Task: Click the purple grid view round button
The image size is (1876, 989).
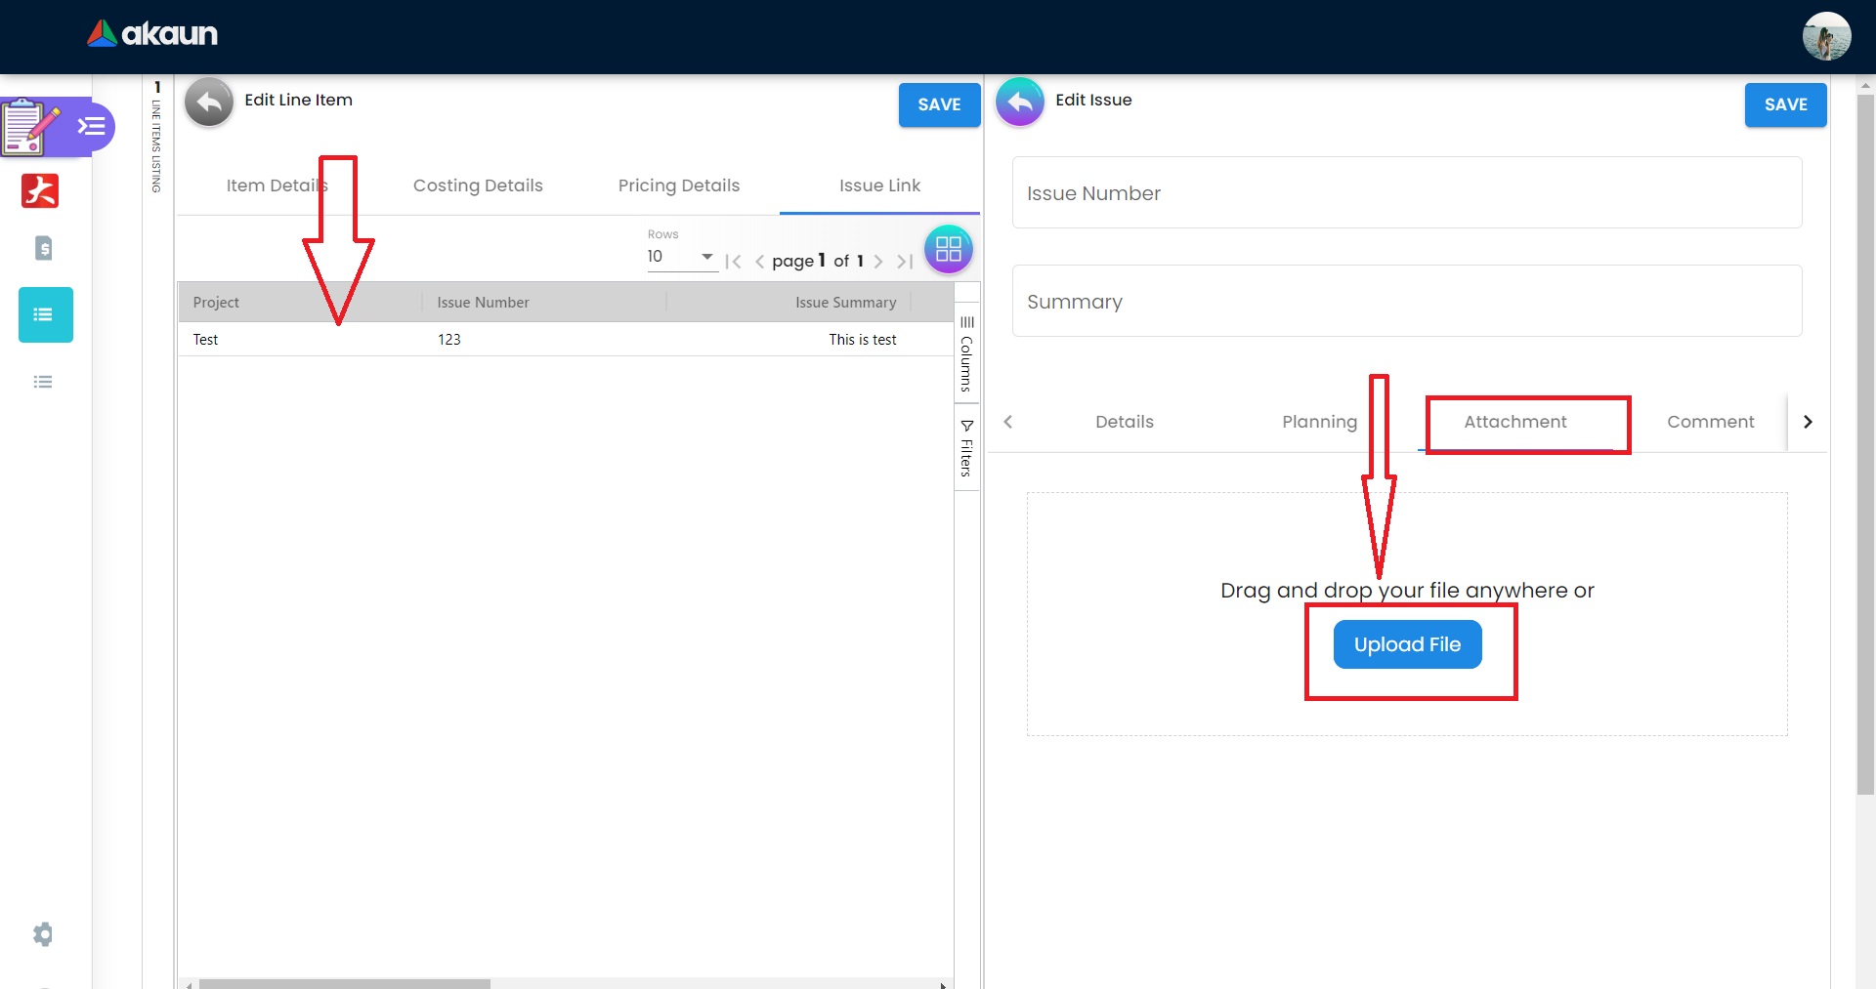Action: tap(949, 249)
